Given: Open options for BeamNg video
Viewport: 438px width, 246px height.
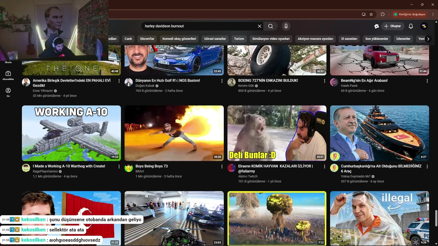Looking at the screenshot, I should click(427, 81).
